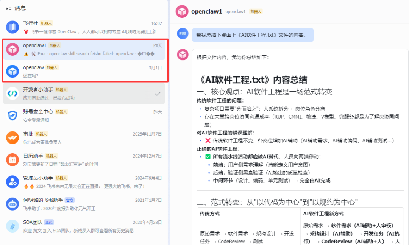
Task: Open the 管理员小助手 avatar icon
Action: click(12, 182)
